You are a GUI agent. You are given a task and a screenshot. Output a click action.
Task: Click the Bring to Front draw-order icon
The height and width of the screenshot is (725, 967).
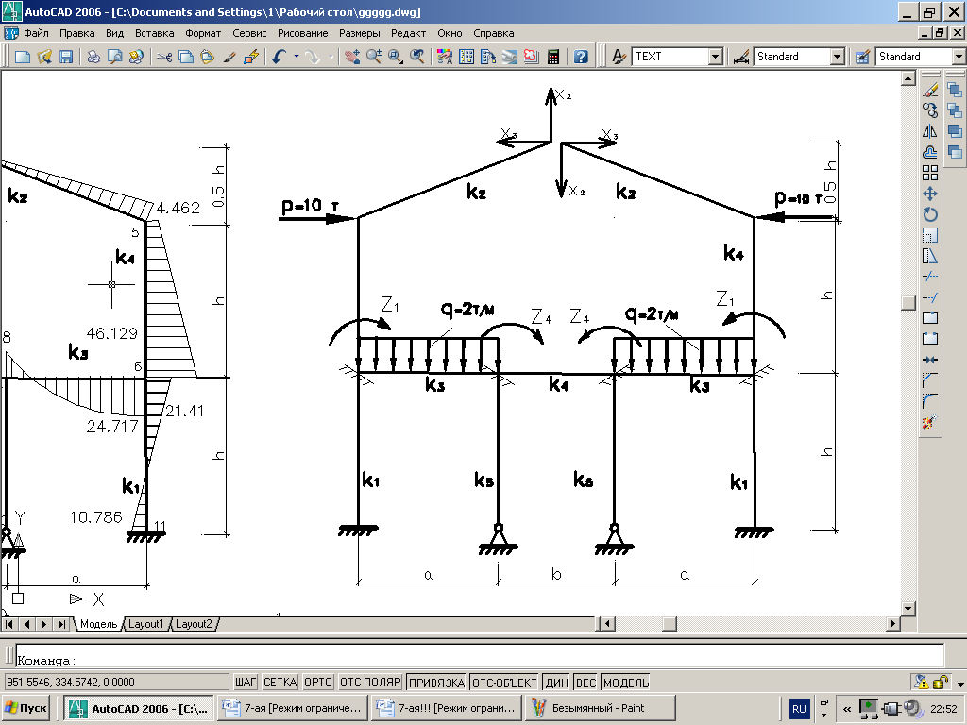tap(955, 91)
